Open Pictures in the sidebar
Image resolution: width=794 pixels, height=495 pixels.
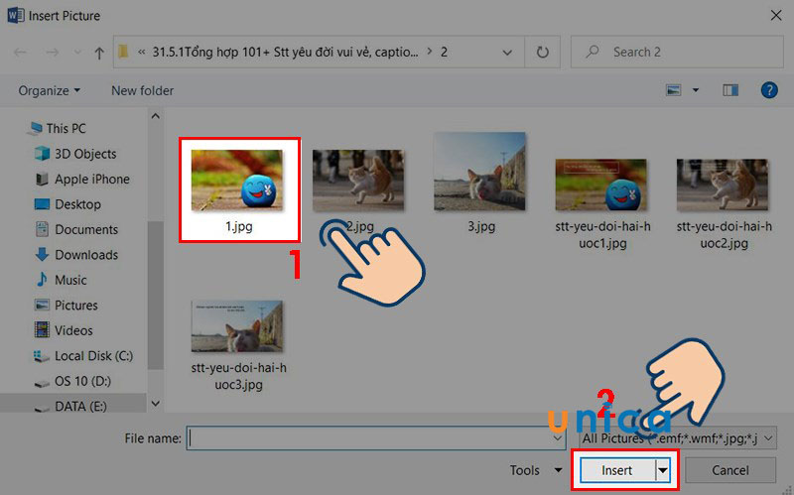click(x=66, y=306)
